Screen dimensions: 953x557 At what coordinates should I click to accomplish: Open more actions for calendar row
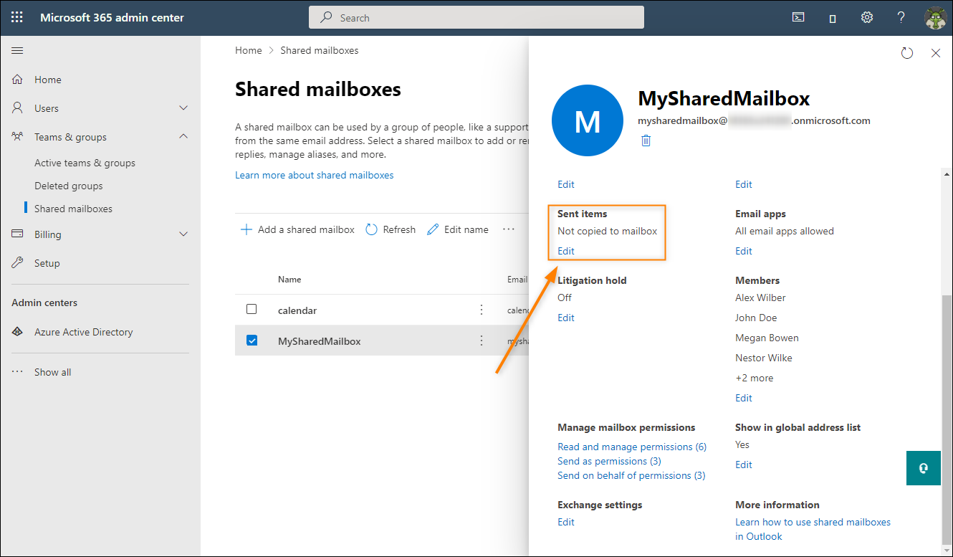[x=482, y=310]
